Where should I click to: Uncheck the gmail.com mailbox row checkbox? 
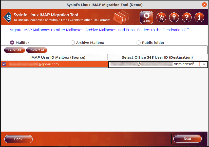click(4, 64)
